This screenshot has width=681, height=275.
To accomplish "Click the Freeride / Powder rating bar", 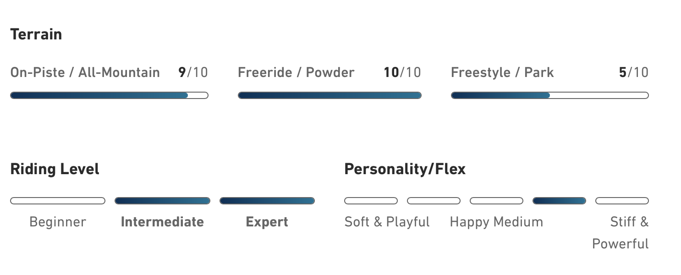I will [x=330, y=95].
